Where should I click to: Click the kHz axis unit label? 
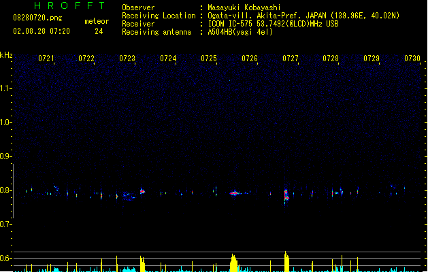pyautogui.click(x=6, y=55)
